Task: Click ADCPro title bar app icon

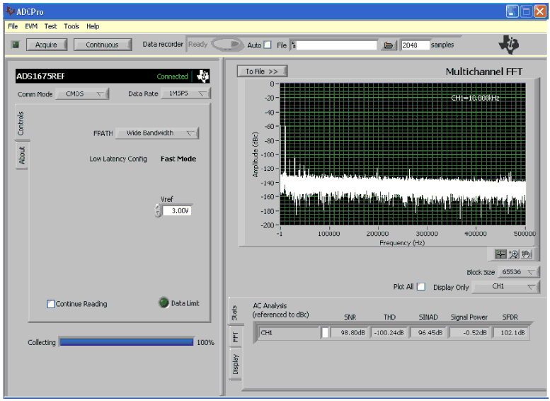Action: 10,11
